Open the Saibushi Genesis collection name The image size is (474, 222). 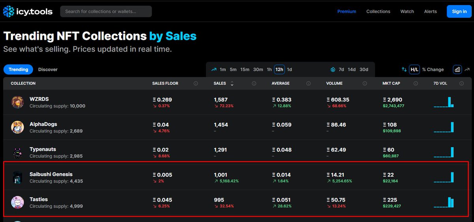click(x=51, y=174)
